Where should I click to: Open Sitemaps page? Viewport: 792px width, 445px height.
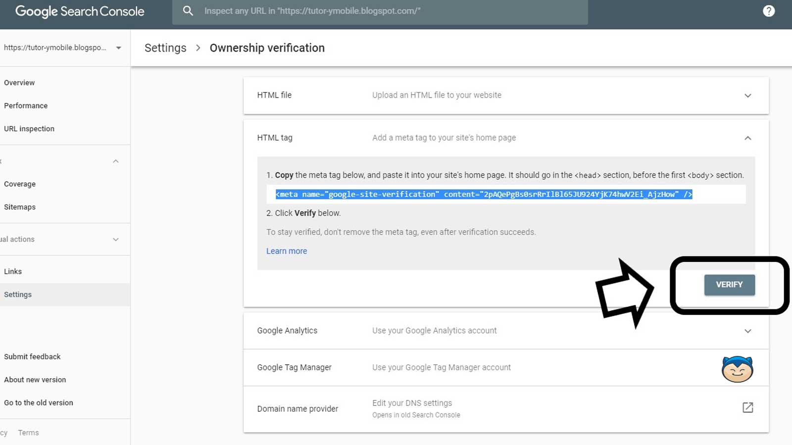coord(20,207)
